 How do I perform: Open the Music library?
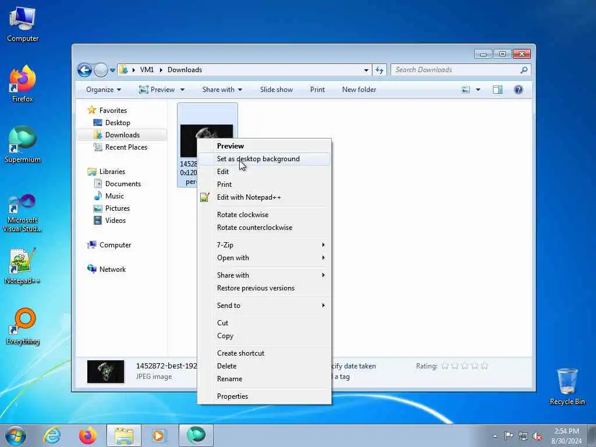point(115,196)
